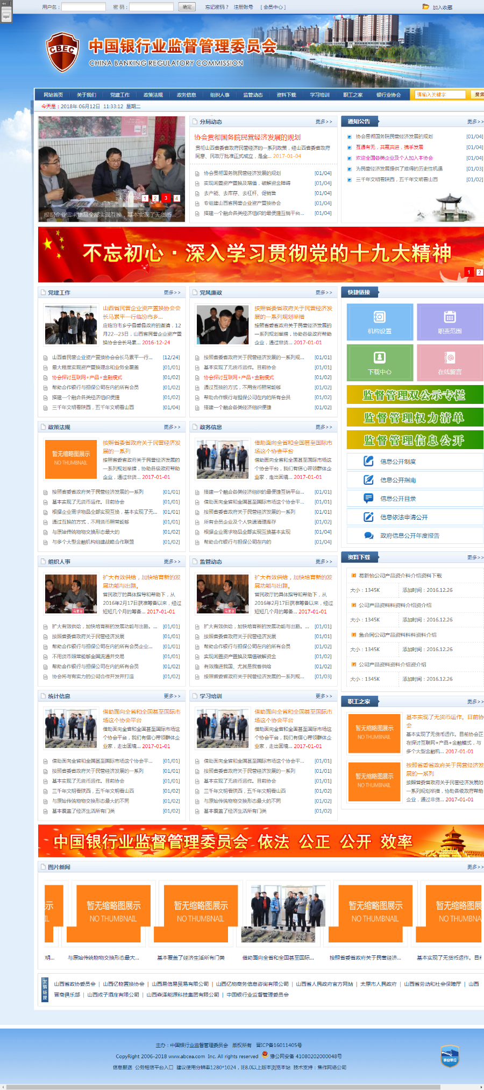Image resolution: width=484 pixels, height=1090 pixels.
Task: Click the police badge beside 豫公网安备
Action: (265, 1055)
